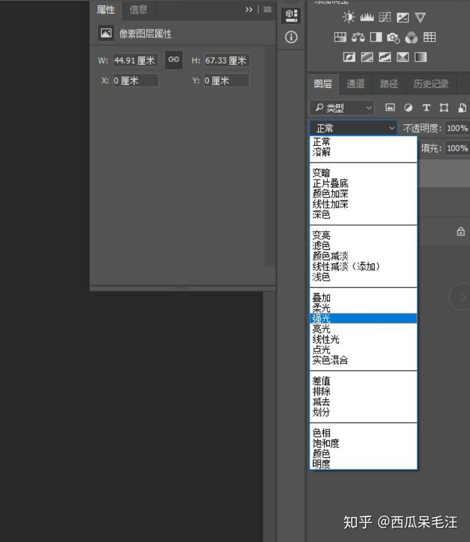Screen dimensions: 470x542
Task: Click the W width field 44.91 厘米
Action: point(136,60)
